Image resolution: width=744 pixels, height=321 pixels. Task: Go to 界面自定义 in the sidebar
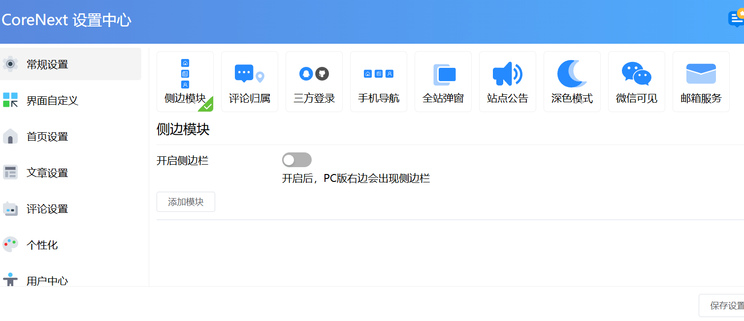coord(52,101)
